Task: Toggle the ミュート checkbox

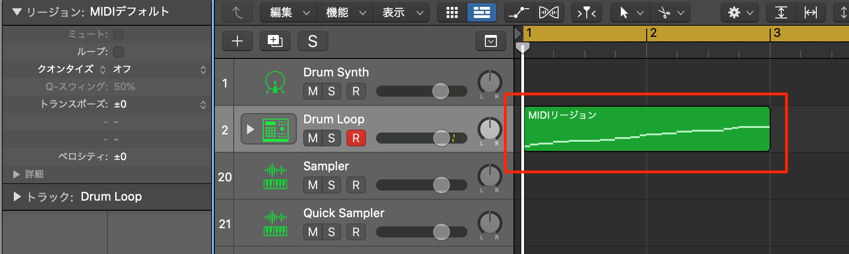Action: coord(118,35)
